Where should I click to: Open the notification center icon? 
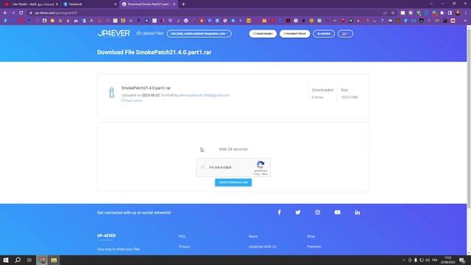pos(462,260)
